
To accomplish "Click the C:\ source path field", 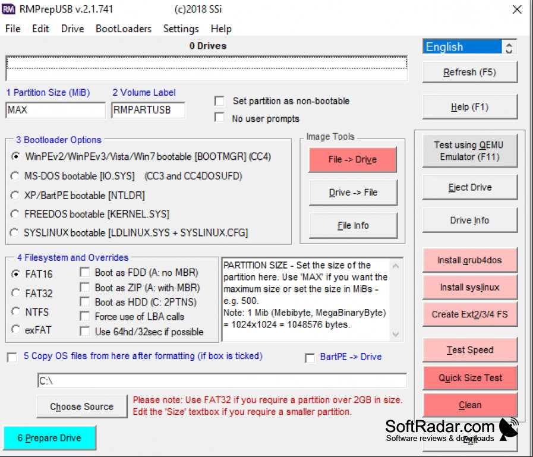I will pyautogui.click(x=222, y=380).
